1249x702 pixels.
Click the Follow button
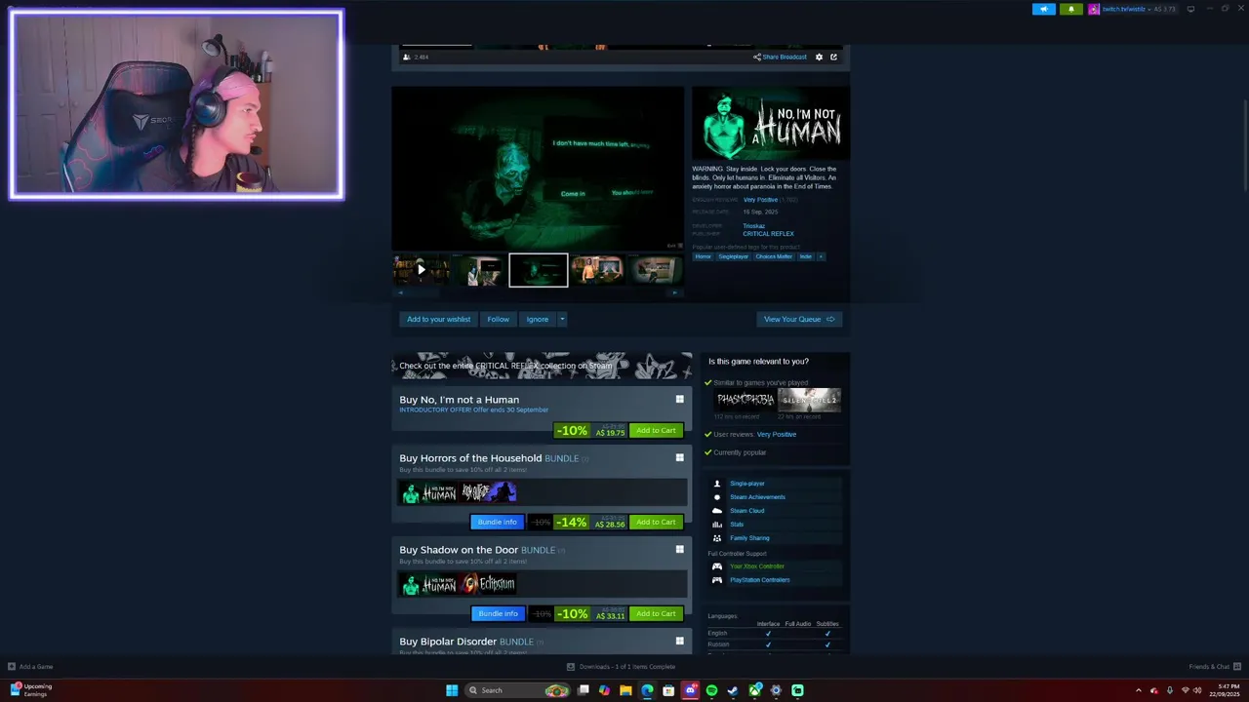pos(499,319)
